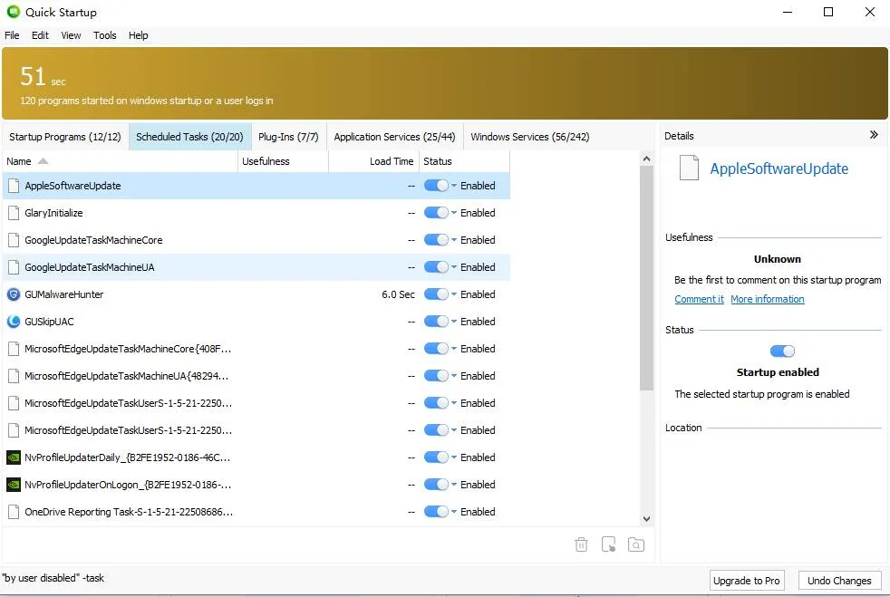Turn off GoogleUpdateTaskMachineCore toggle
890x597 pixels.
436,240
